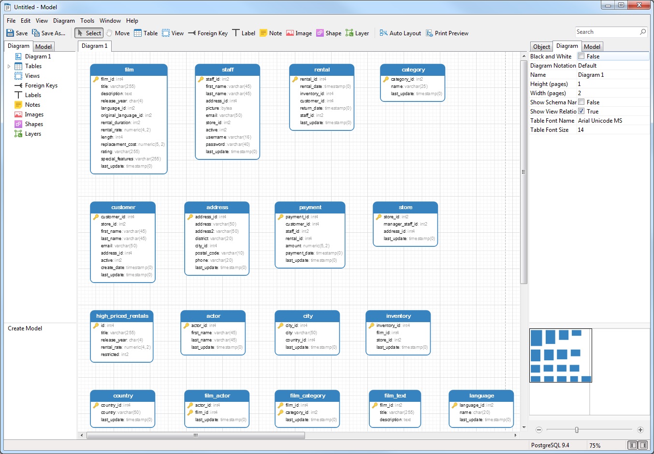Zoom in with plus icon

[x=640, y=430]
